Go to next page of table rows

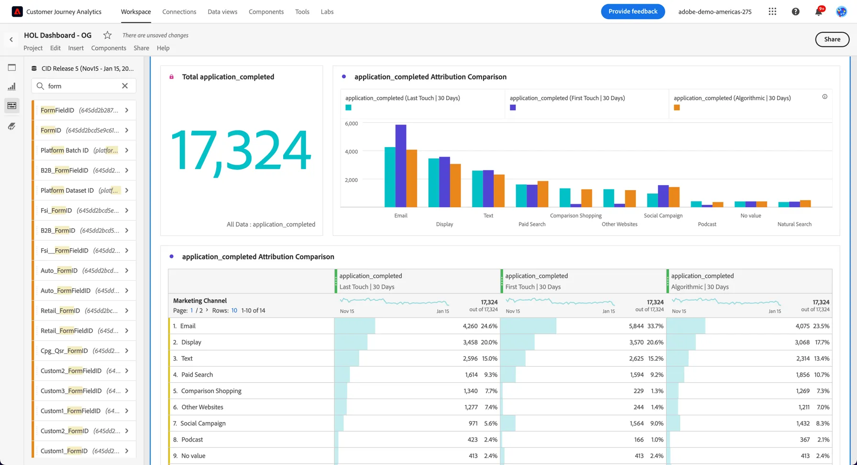pos(207,310)
